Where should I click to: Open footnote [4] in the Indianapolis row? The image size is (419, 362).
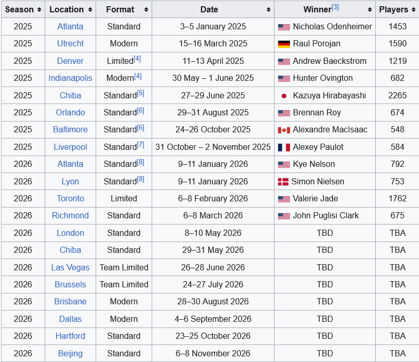click(138, 76)
